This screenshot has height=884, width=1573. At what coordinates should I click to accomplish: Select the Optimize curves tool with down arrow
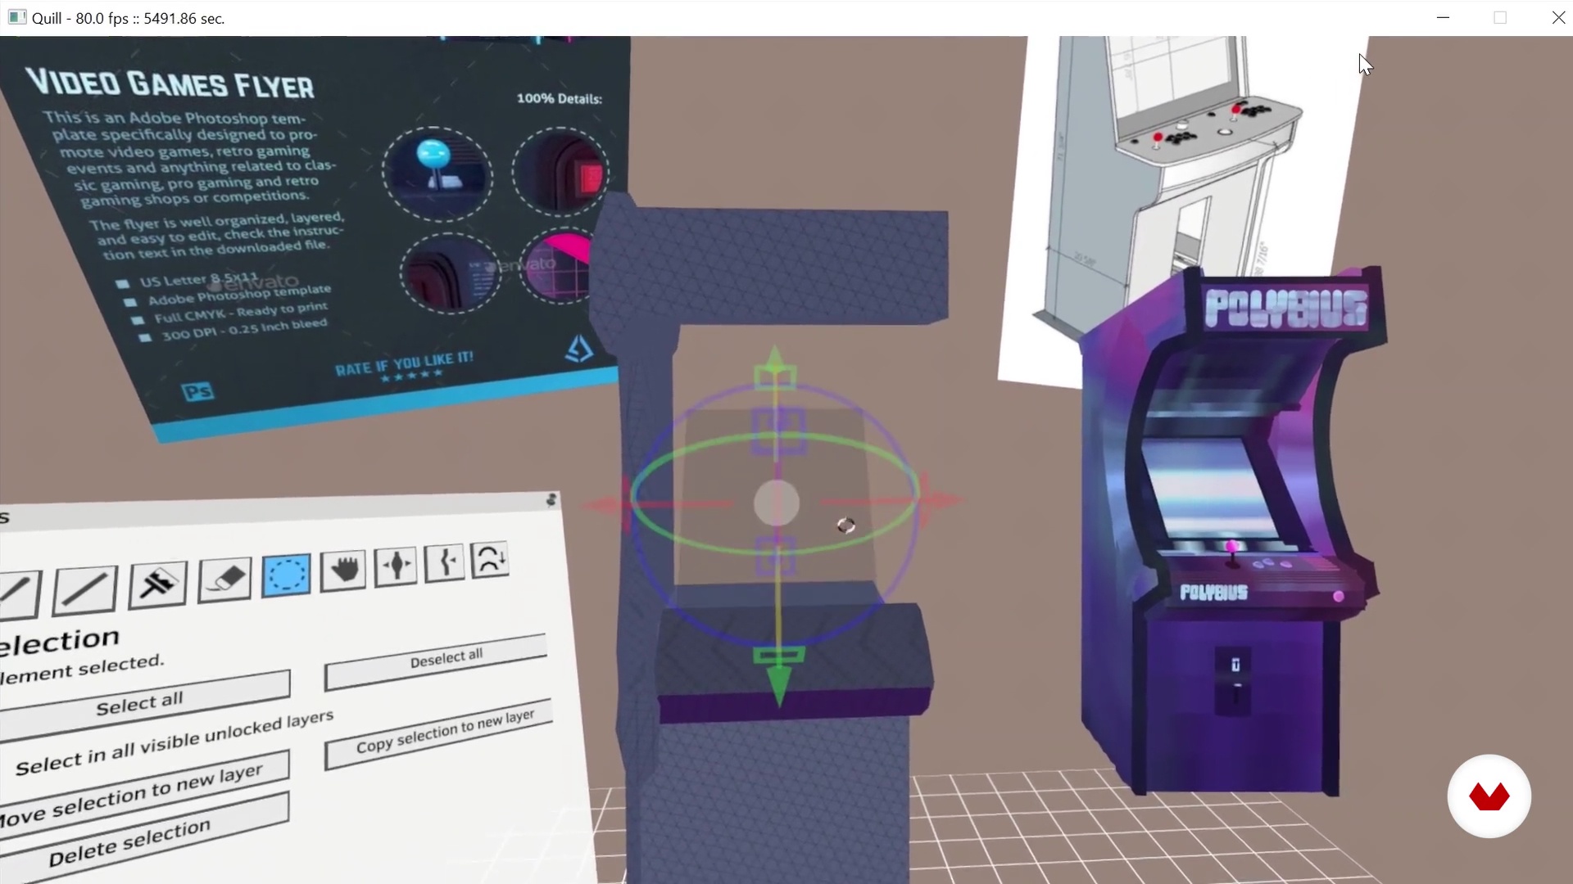(x=491, y=559)
